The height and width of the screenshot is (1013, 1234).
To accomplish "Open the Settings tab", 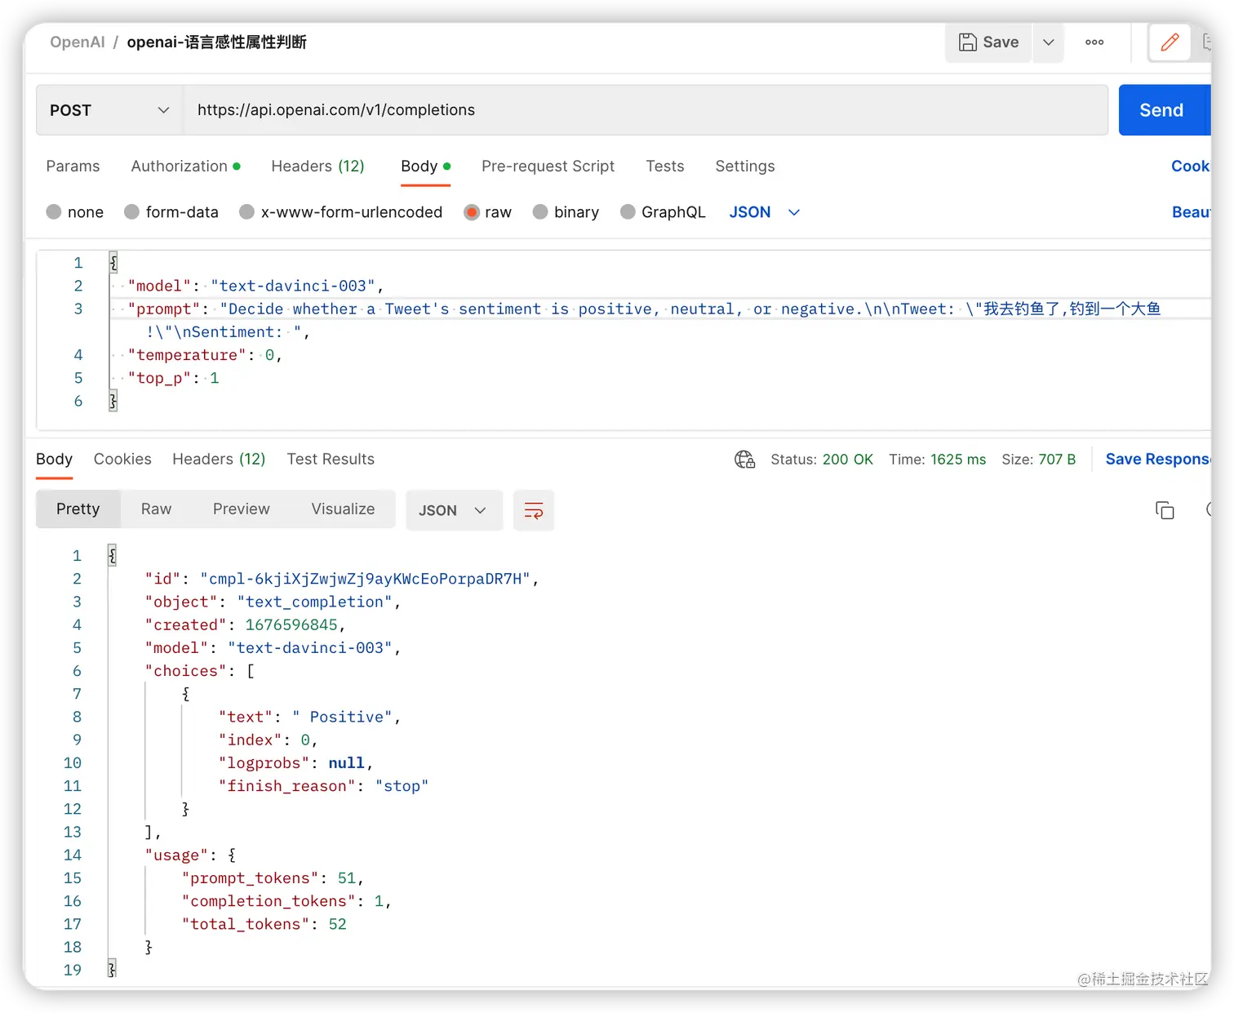I will click(744, 166).
